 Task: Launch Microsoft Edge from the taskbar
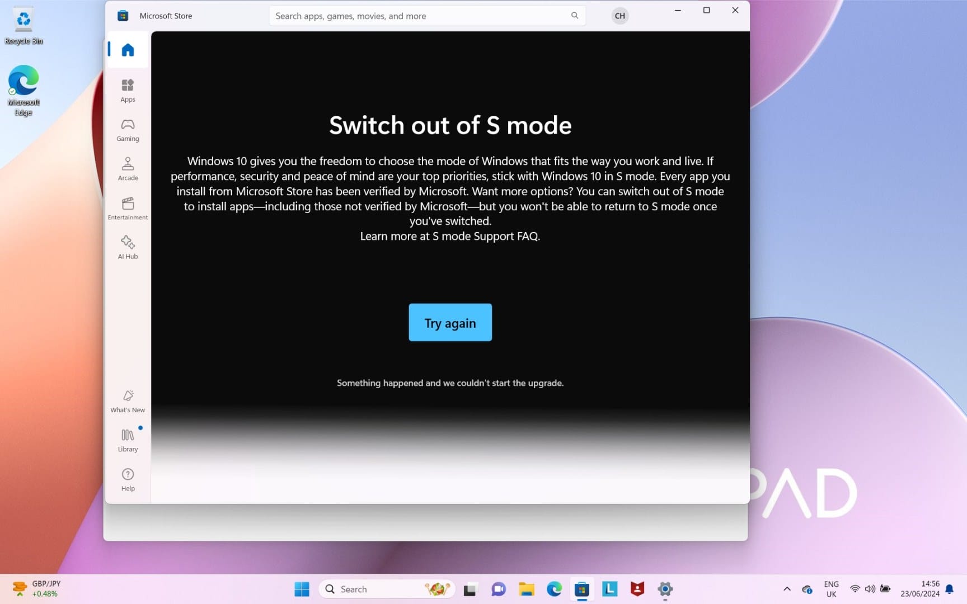[554, 589]
